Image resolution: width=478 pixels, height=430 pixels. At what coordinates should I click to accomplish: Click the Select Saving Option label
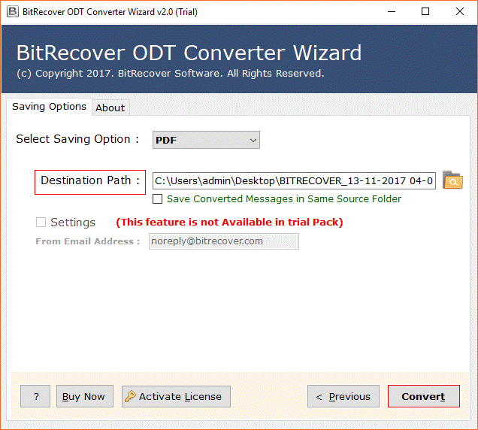click(77, 139)
